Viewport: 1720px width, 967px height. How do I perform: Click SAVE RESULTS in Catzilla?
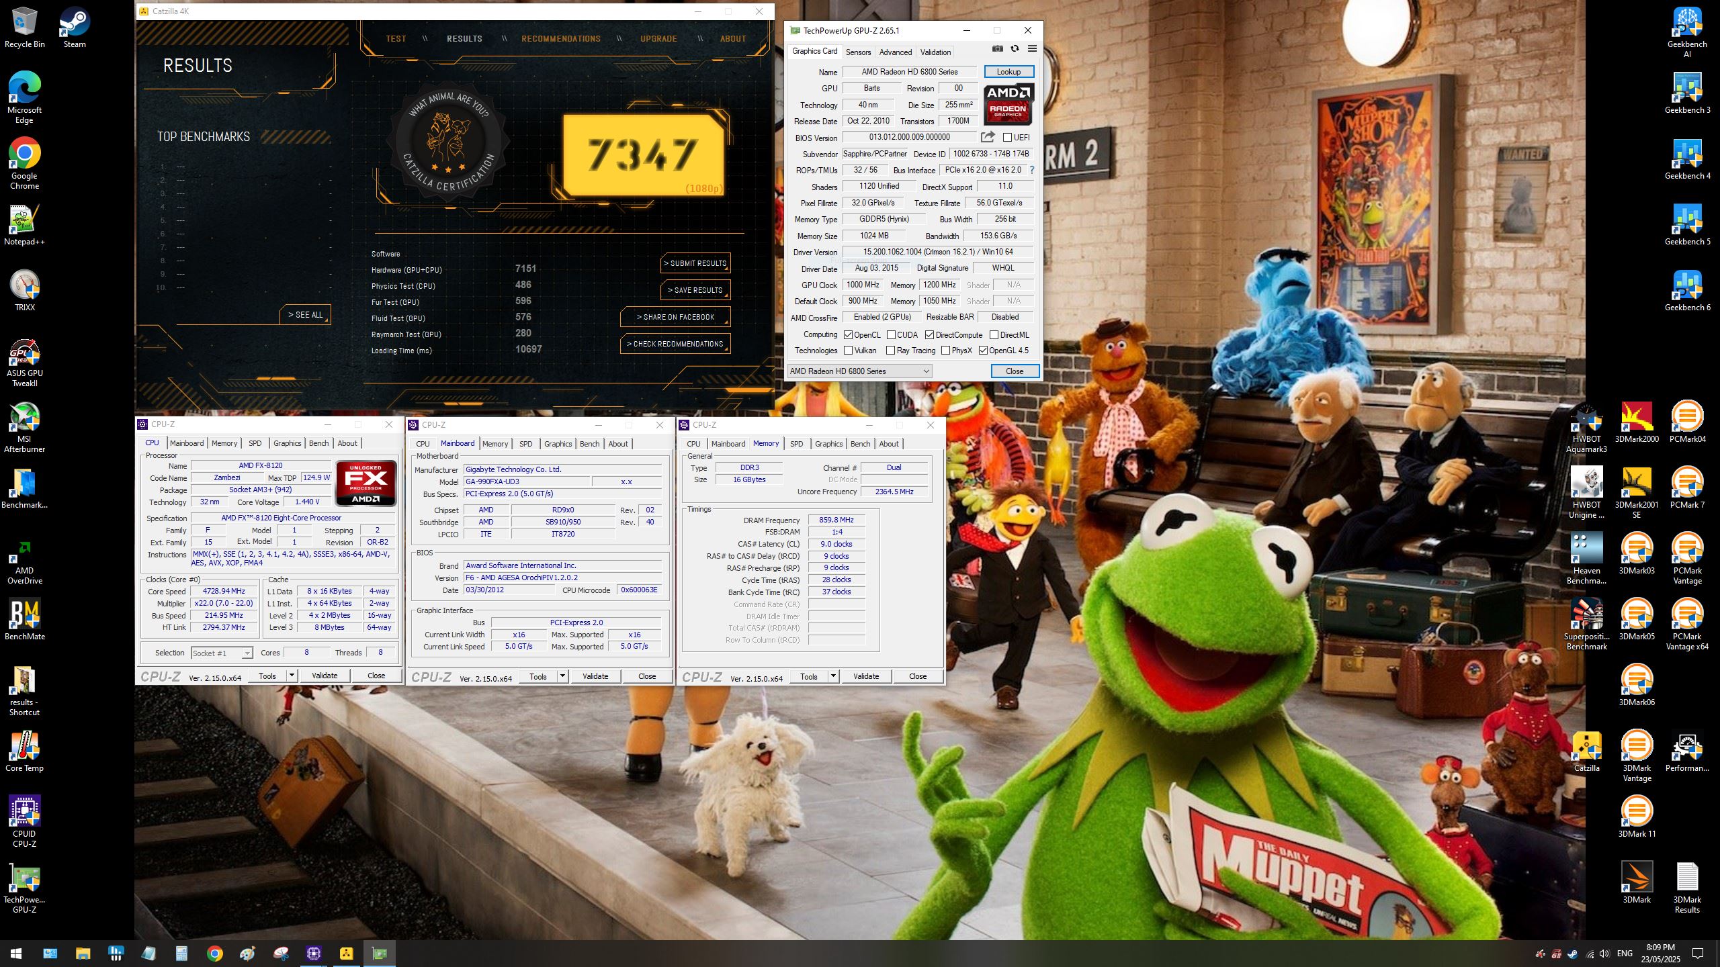coord(695,290)
